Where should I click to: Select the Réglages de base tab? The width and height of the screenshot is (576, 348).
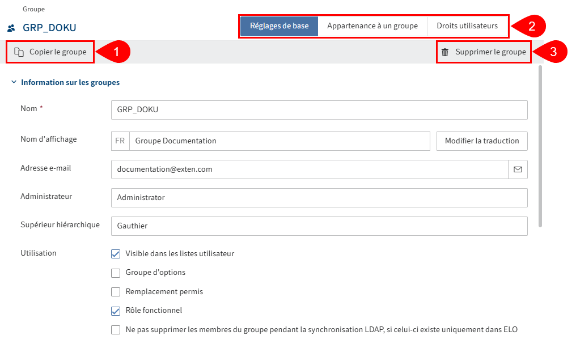click(279, 26)
